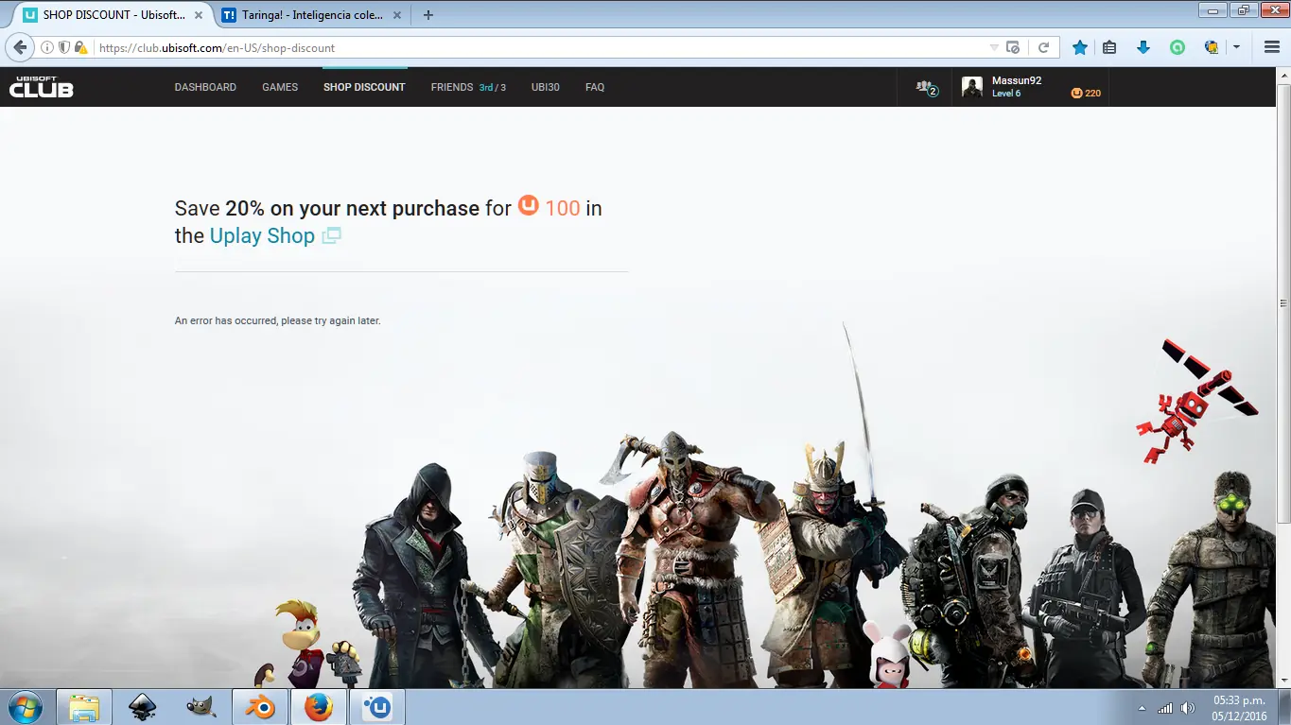Go back with the browser back arrow

click(20, 47)
